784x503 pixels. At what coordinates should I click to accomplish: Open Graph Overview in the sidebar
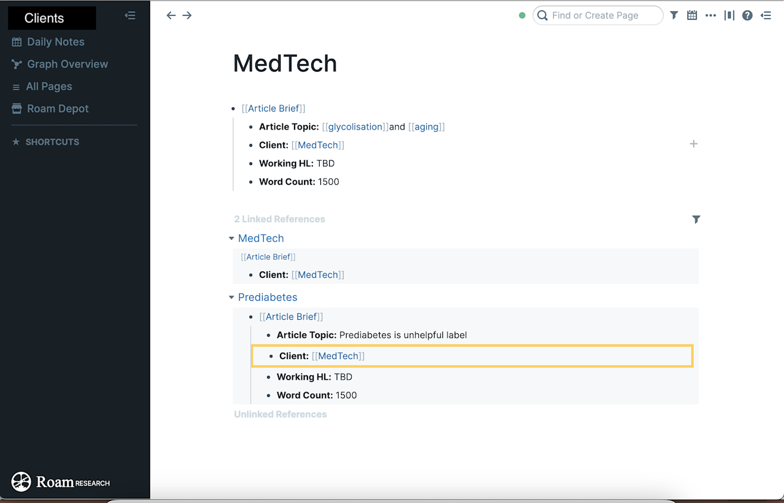67,64
